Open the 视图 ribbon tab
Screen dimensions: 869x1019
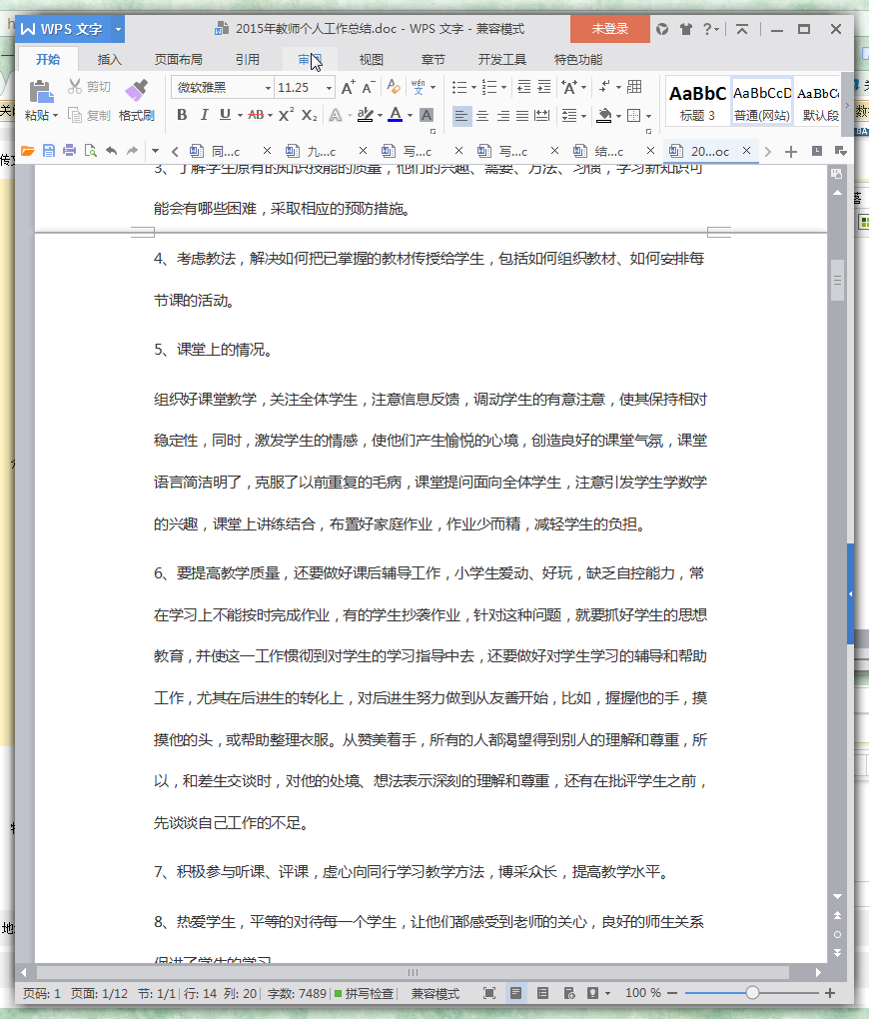coord(372,60)
